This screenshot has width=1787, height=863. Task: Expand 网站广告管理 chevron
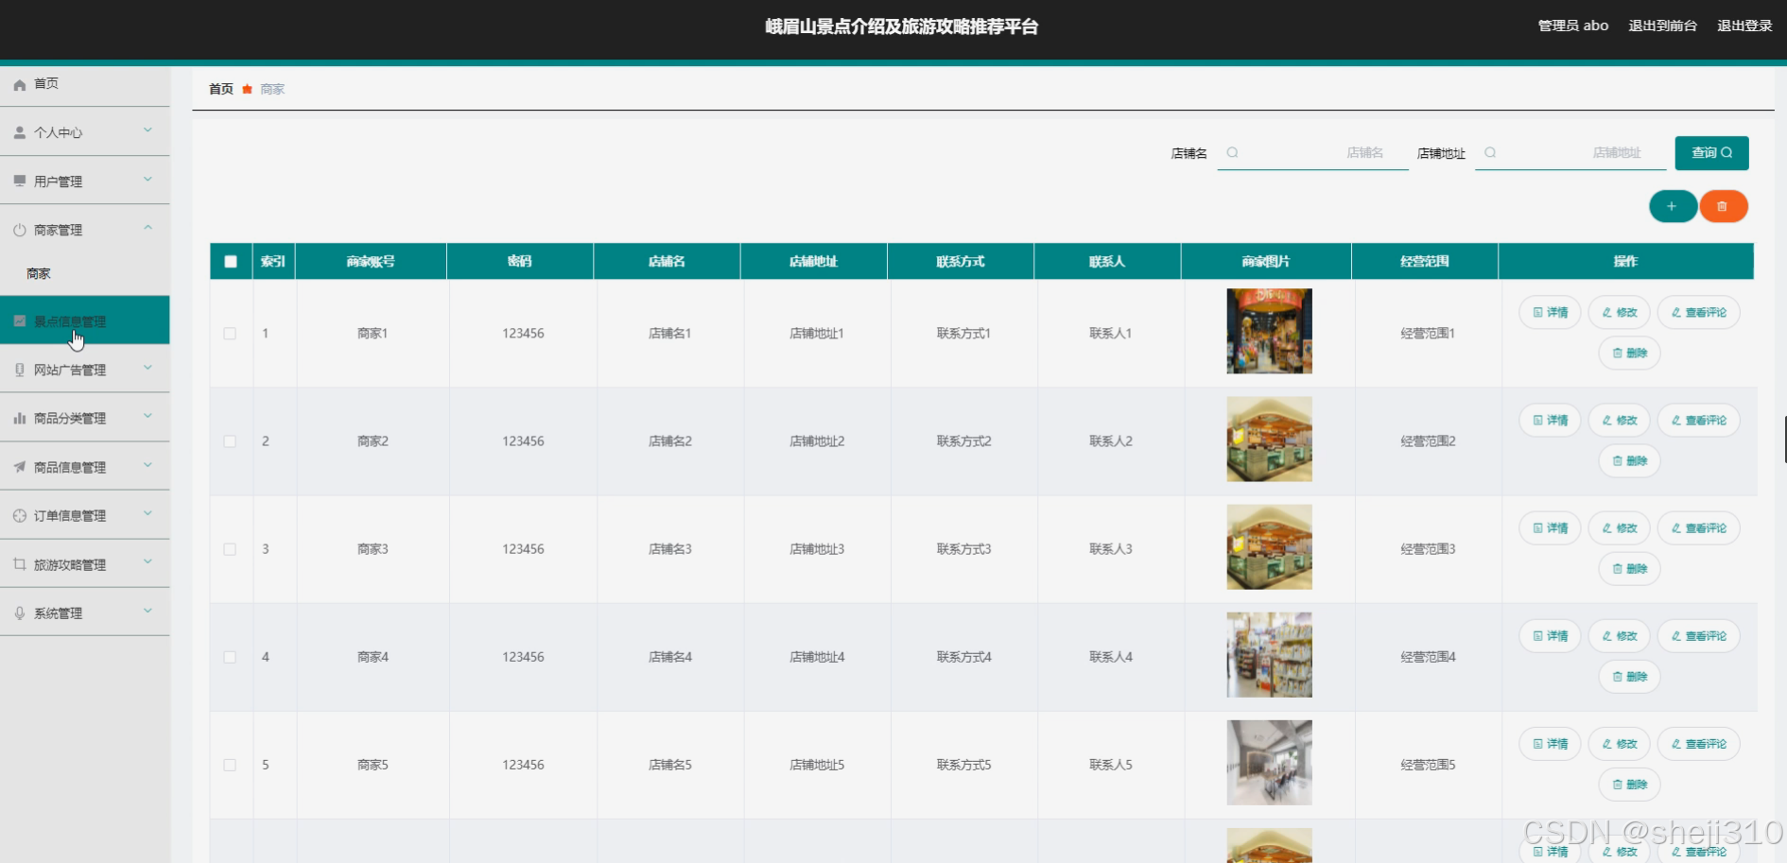147,368
